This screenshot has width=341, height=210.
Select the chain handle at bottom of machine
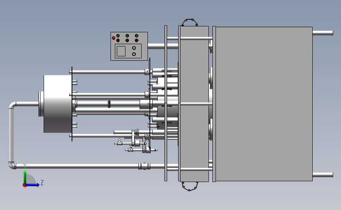pos(190,186)
